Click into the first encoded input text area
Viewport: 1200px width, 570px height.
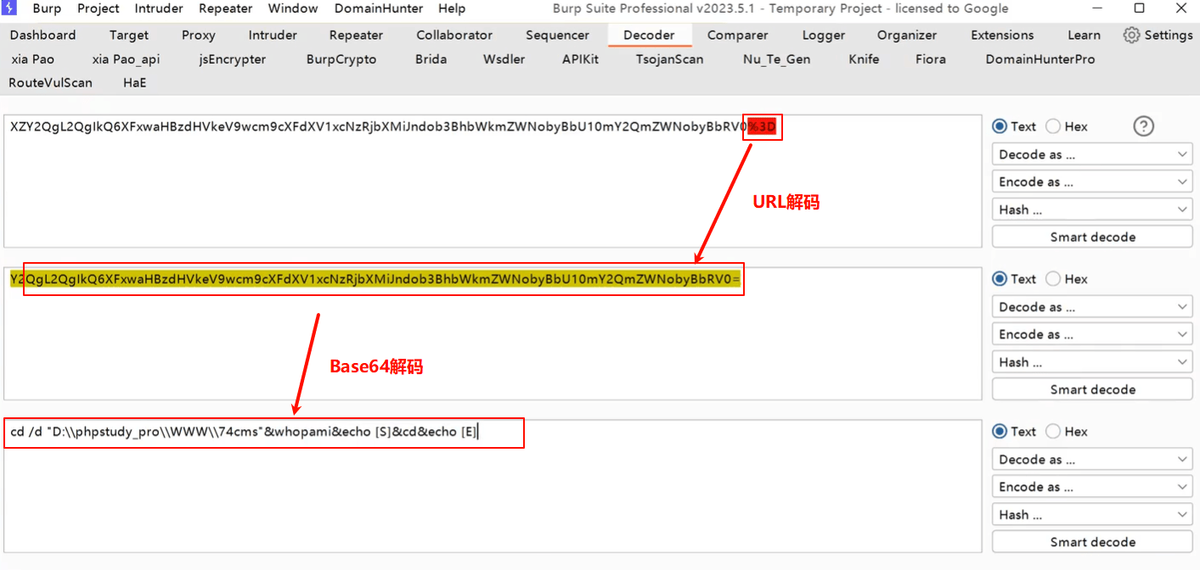[x=493, y=180]
